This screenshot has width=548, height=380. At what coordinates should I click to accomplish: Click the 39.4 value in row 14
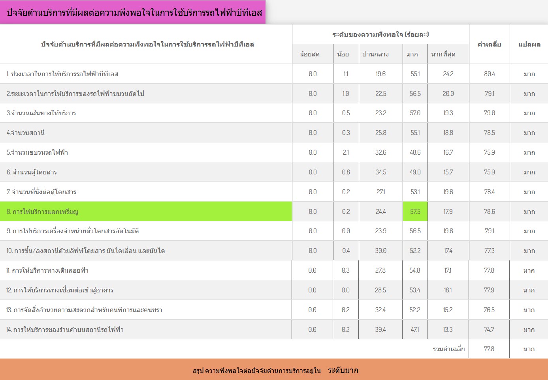pyautogui.click(x=380, y=329)
